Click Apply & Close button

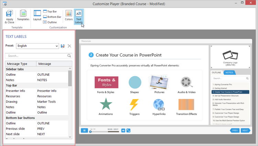(9, 17)
